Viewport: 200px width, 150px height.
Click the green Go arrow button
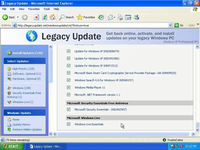click(176, 25)
